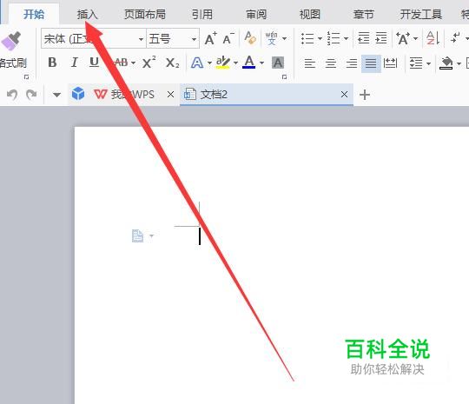
Task: Expand the phonetic guide dropdown arrow
Action: (x=285, y=38)
